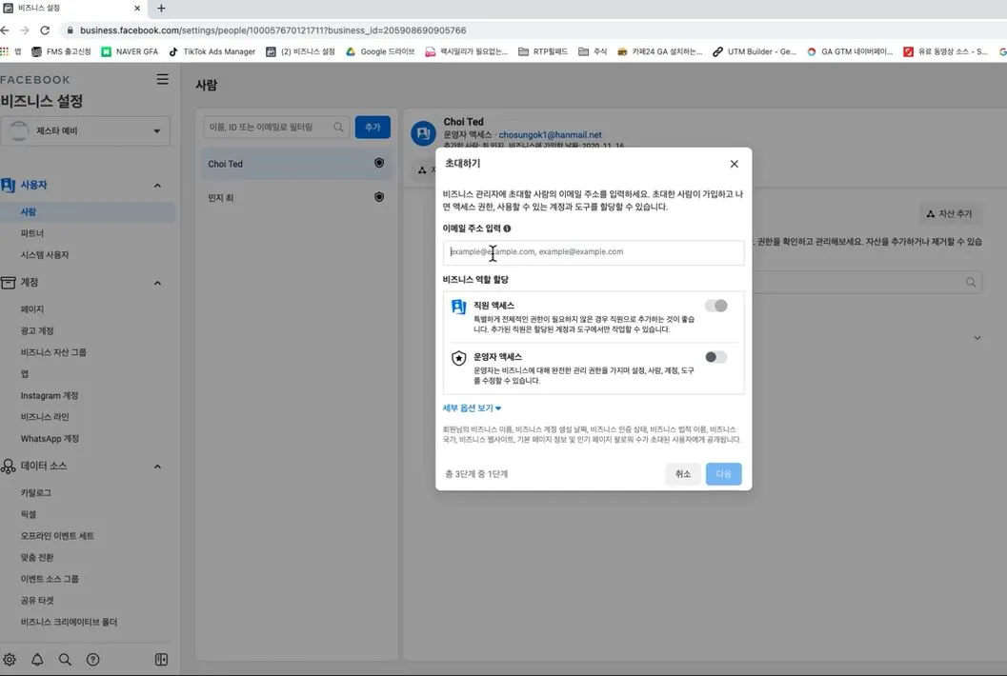The width and height of the screenshot is (1007, 676).
Task: Enable 직원 액세스 toggle in the invite dialog
Action: coord(717,306)
